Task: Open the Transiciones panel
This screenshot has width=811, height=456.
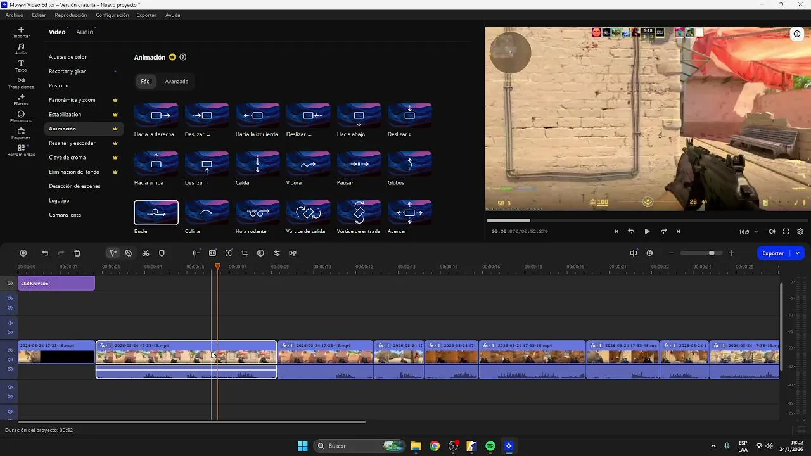Action: pos(21,82)
